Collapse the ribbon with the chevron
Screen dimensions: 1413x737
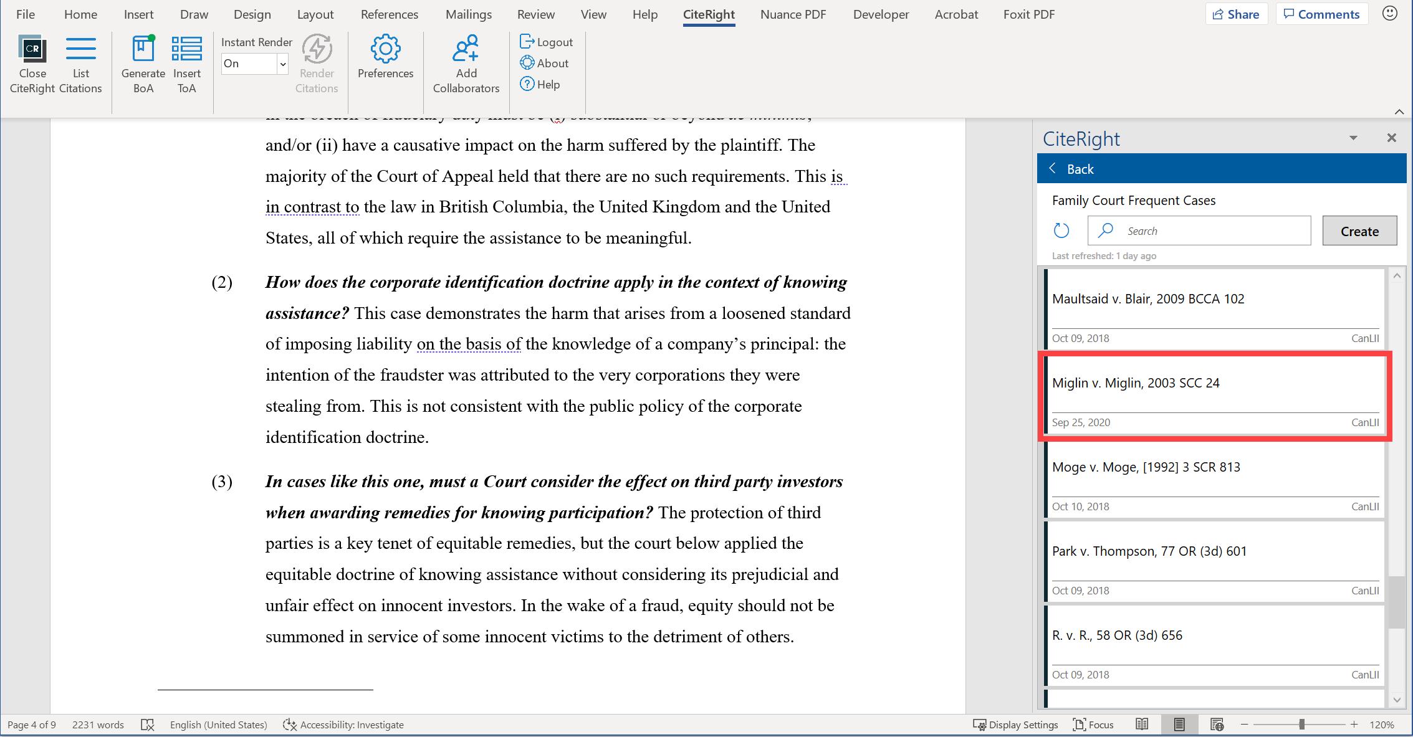point(1399,112)
